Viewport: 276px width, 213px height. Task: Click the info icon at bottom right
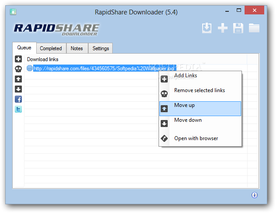click(x=254, y=195)
